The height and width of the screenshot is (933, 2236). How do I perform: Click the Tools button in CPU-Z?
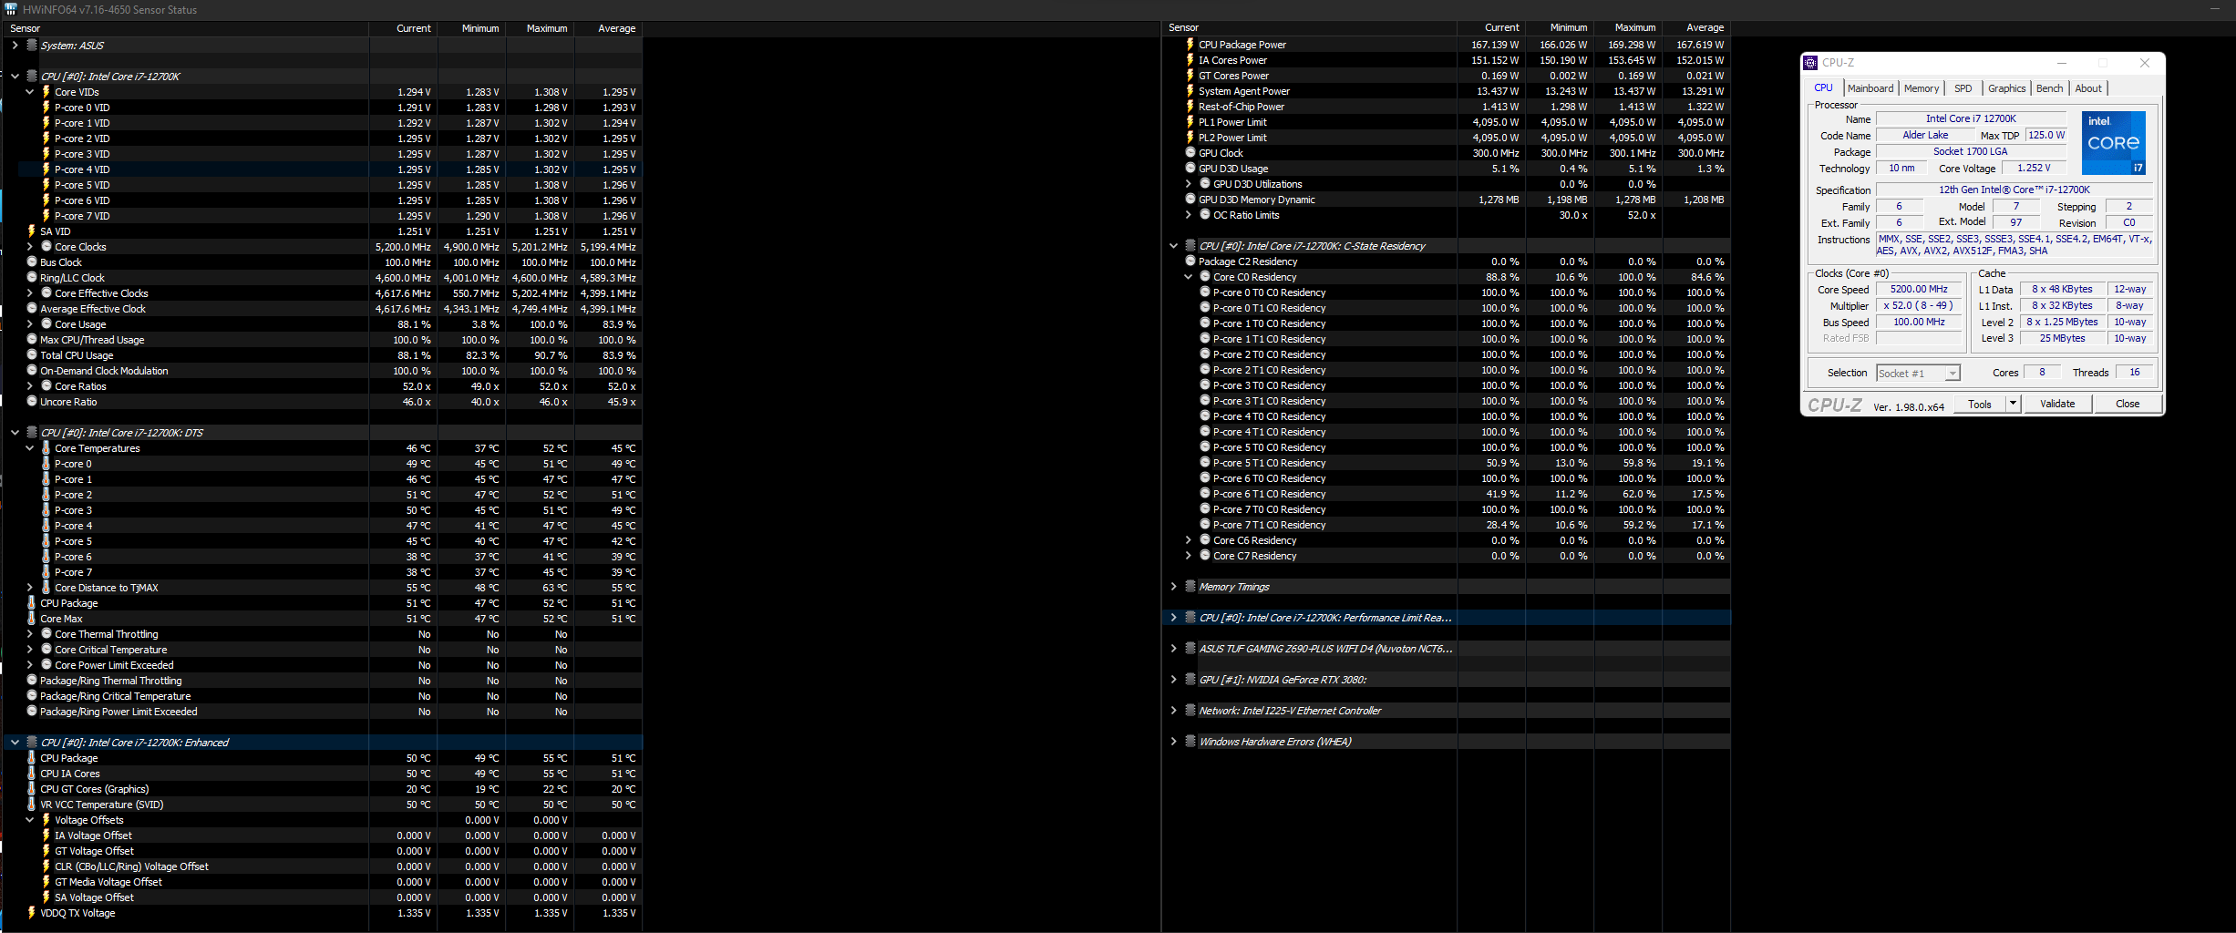click(1980, 404)
